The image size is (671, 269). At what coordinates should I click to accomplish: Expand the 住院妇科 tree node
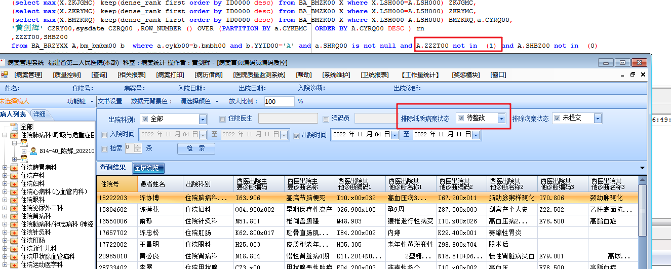click(x=5, y=183)
